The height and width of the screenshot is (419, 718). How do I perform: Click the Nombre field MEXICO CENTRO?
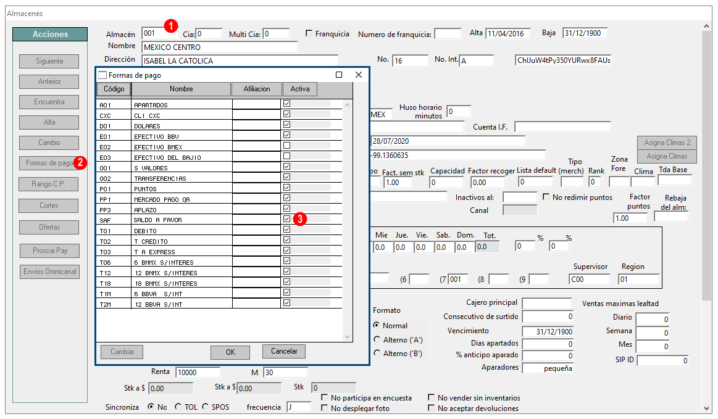220,47
